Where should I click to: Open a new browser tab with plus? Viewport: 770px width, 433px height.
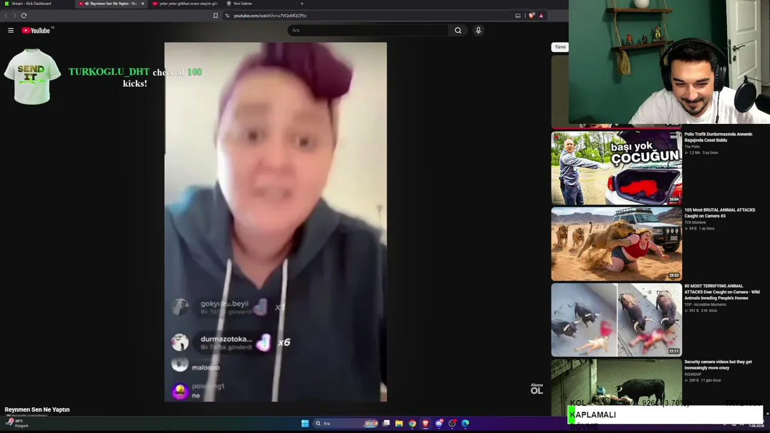tap(302, 4)
